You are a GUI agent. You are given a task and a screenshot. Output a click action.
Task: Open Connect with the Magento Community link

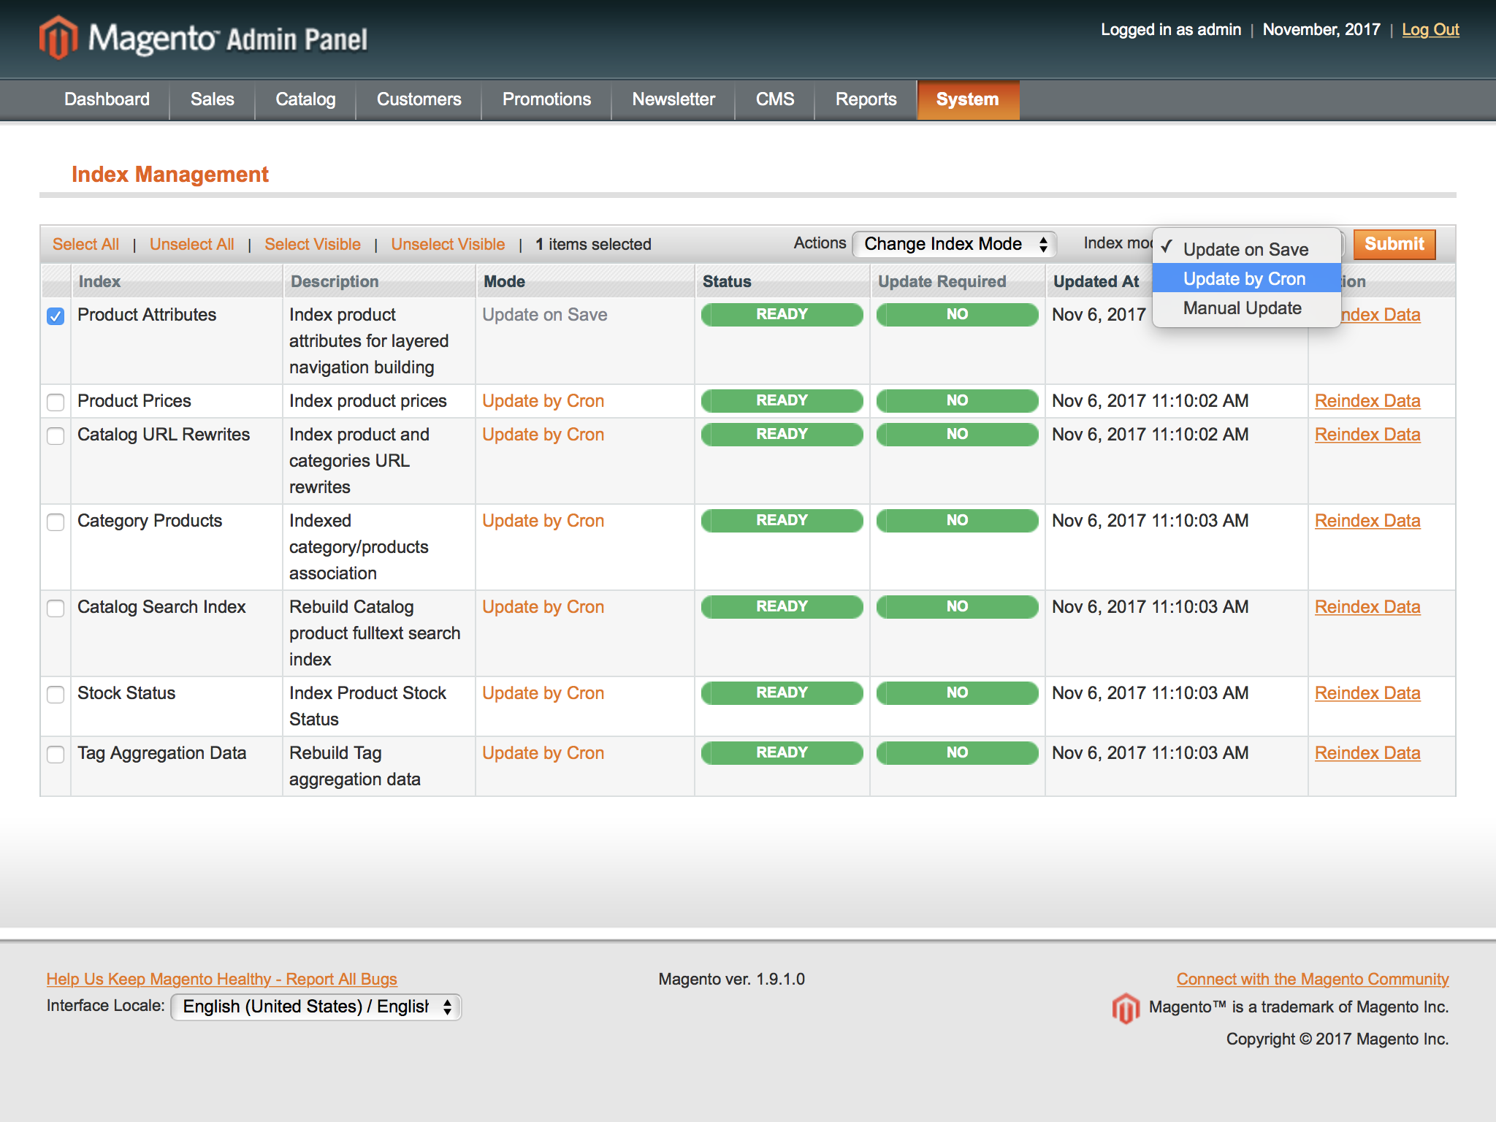(1312, 979)
